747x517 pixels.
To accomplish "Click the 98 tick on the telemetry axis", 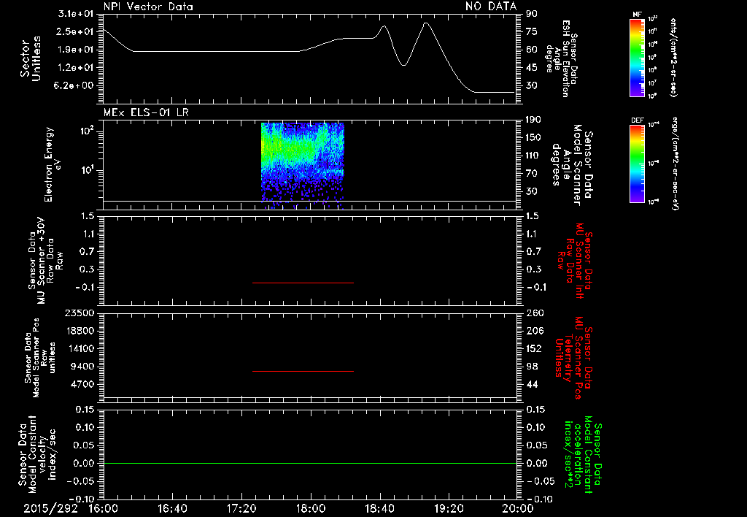I will (x=532, y=367).
